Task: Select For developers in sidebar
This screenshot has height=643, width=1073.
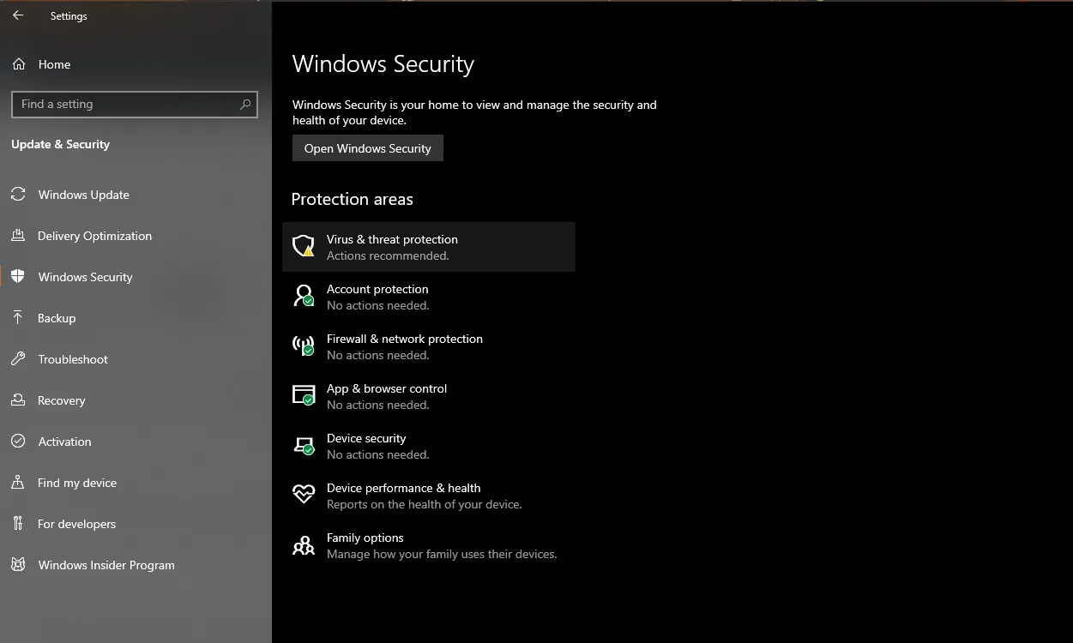Action: (x=76, y=524)
